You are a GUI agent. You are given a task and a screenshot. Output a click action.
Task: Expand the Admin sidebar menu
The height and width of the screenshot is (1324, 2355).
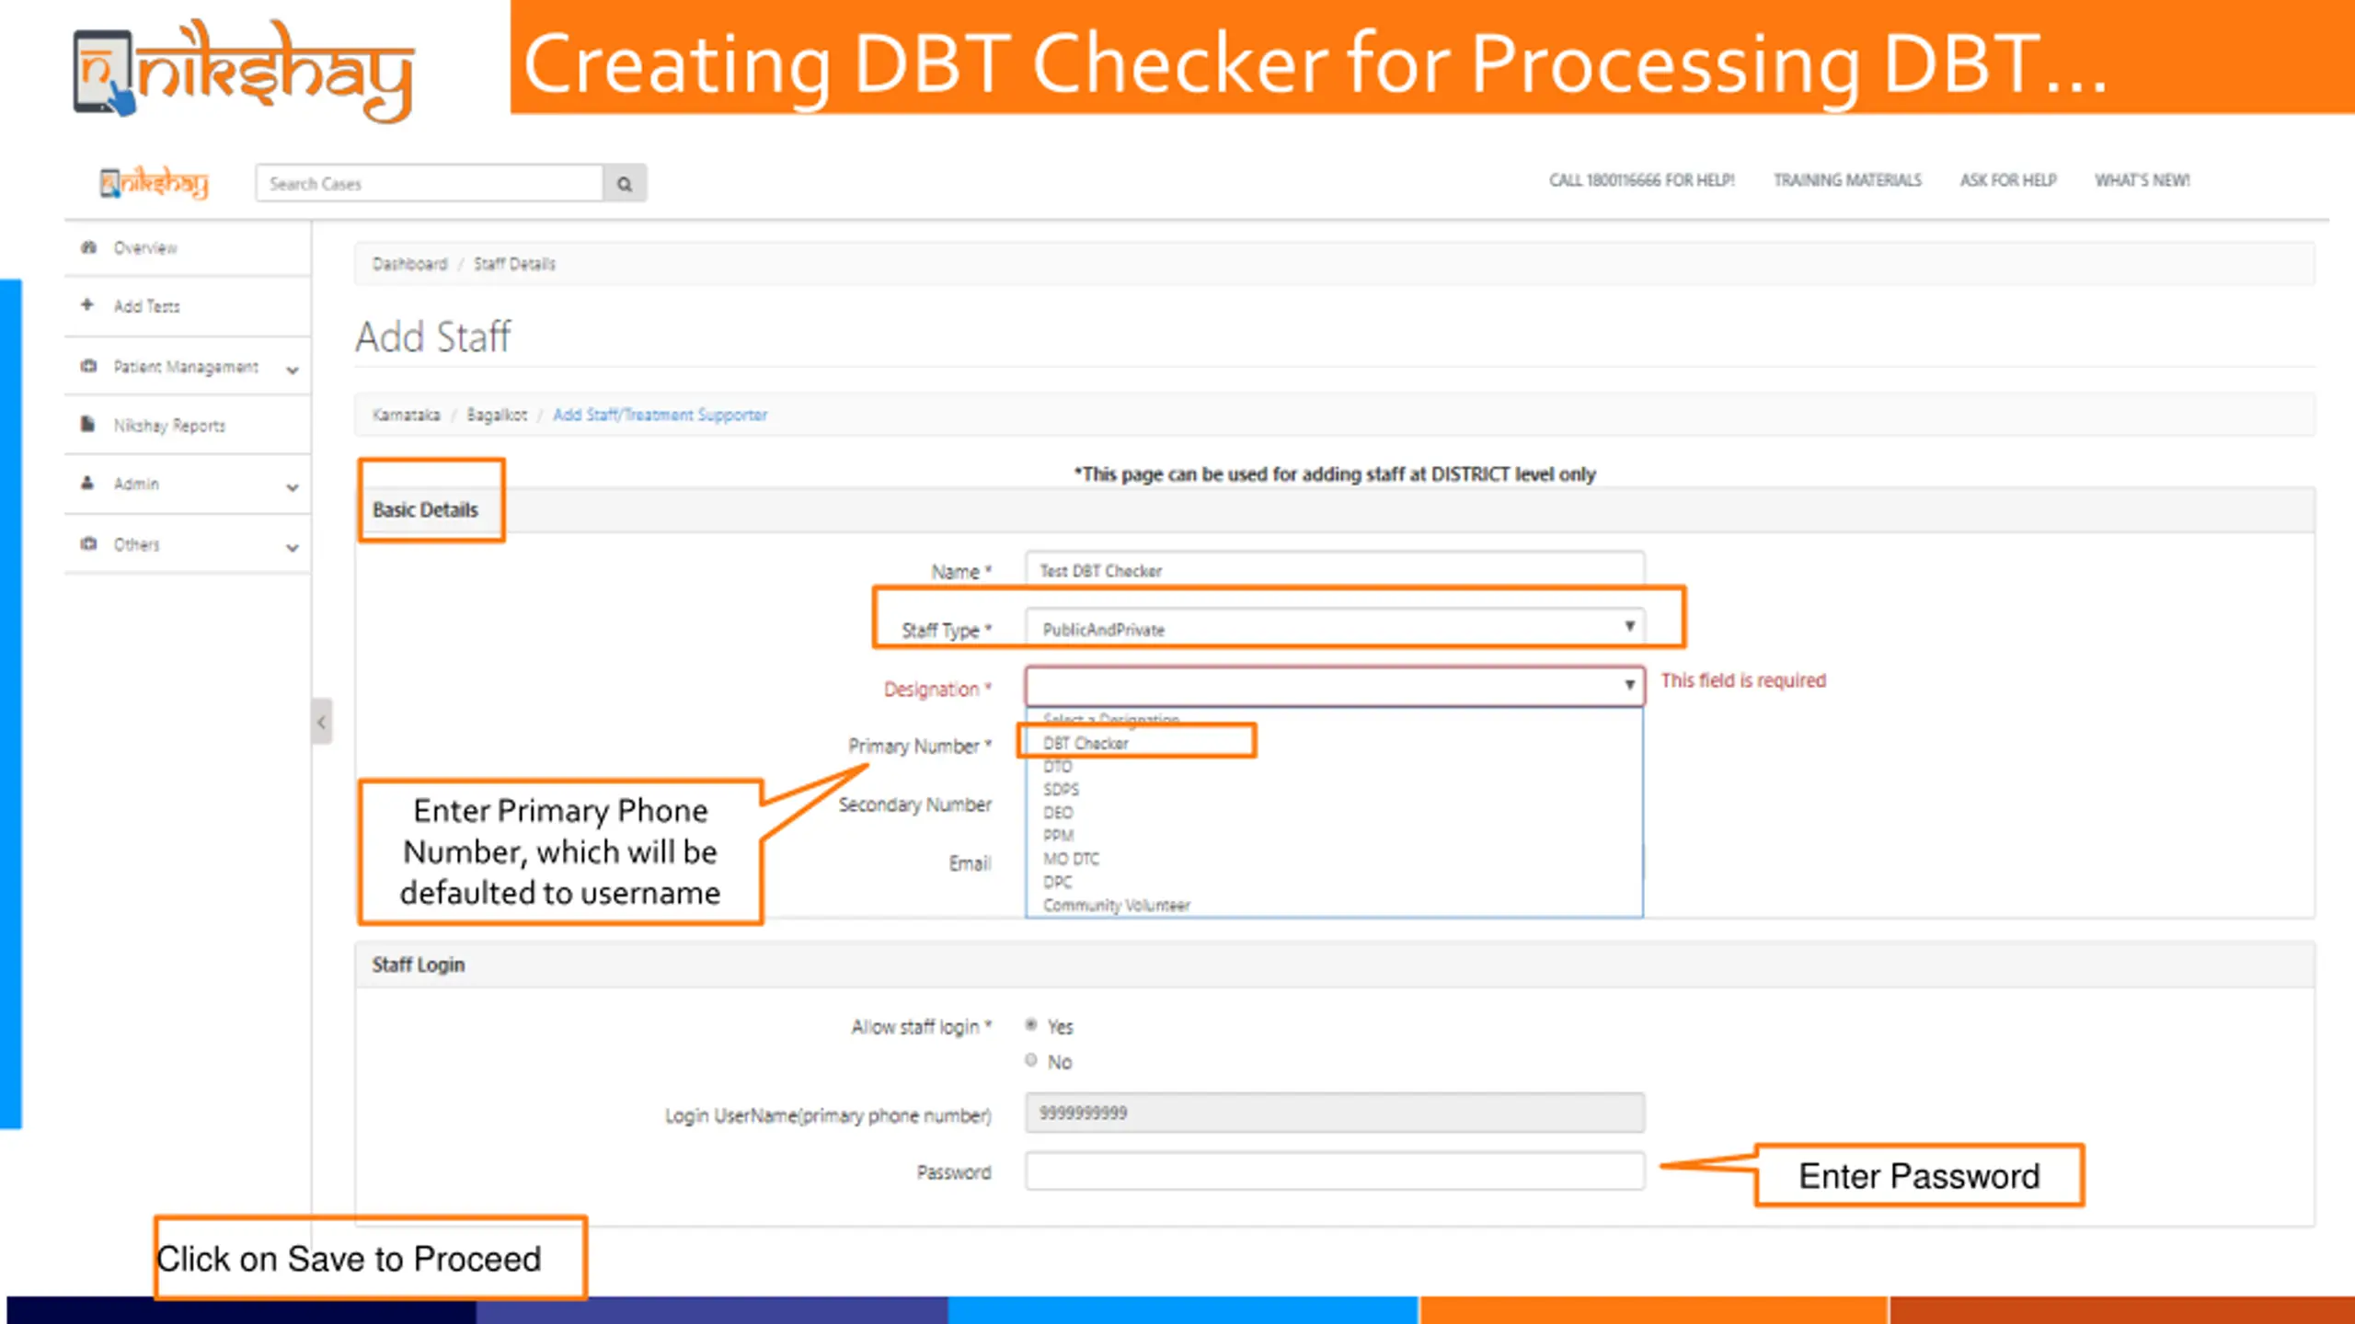click(188, 484)
